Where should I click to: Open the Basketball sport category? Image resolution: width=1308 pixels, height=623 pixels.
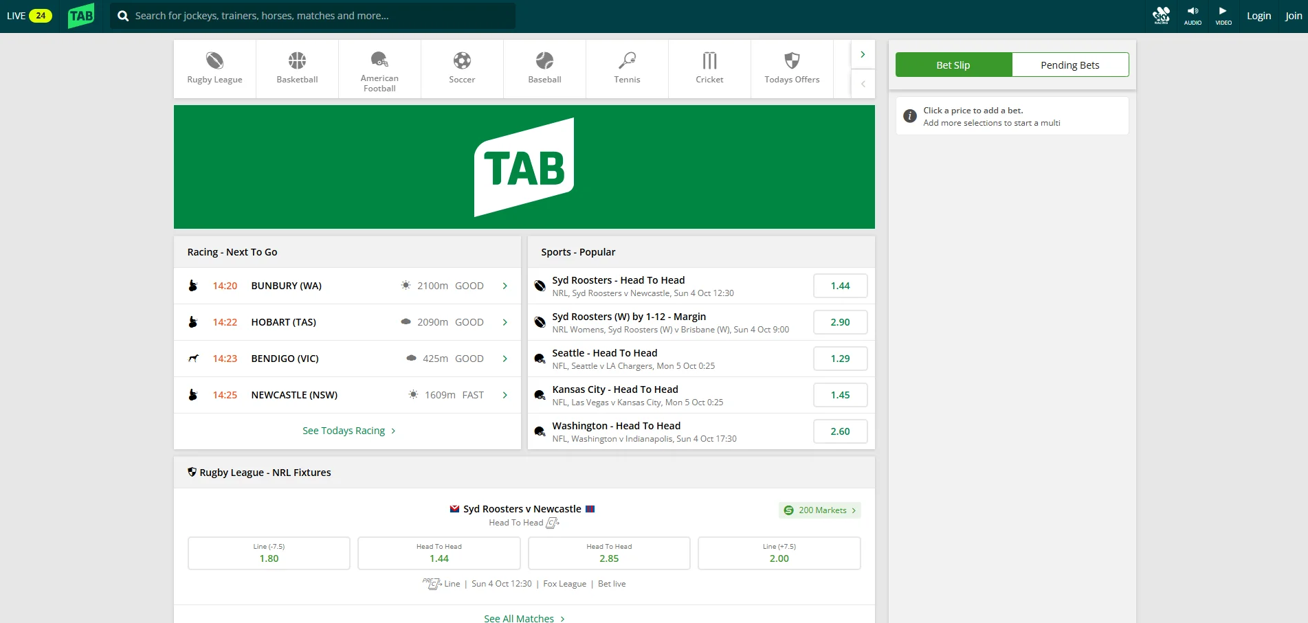(297, 69)
